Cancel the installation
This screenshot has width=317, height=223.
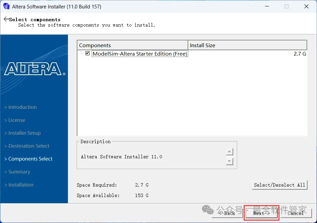296,213
